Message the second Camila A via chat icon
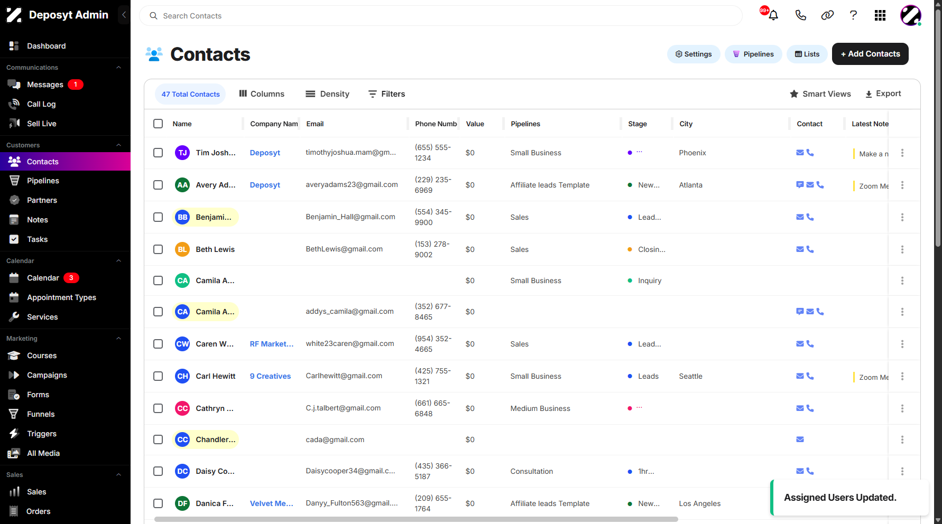Screen dimensions: 942x524 coord(800,312)
